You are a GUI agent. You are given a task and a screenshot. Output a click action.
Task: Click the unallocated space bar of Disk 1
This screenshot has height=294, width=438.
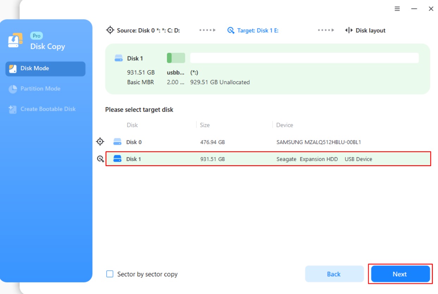click(305, 58)
